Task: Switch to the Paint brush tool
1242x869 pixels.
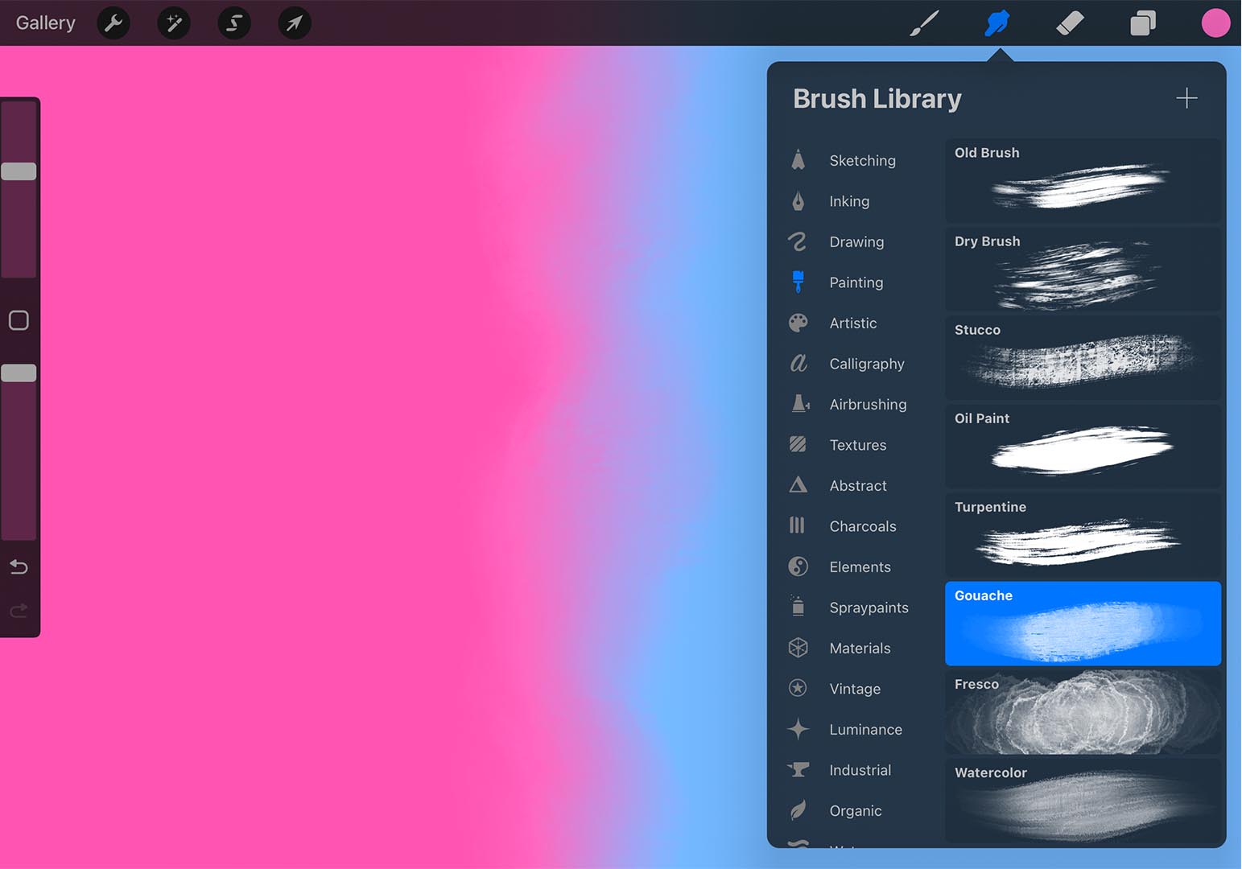Action: coord(924,23)
